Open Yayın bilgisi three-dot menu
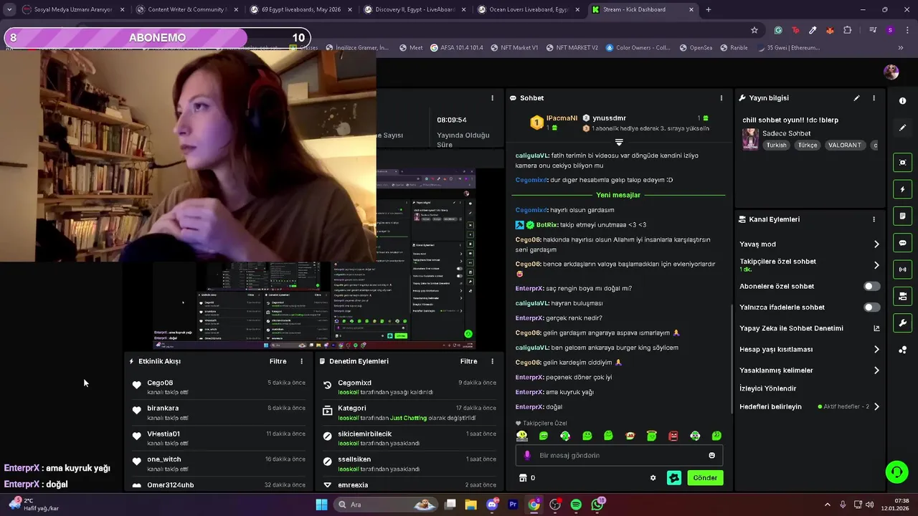This screenshot has height=516, width=918. coord(874,98)
